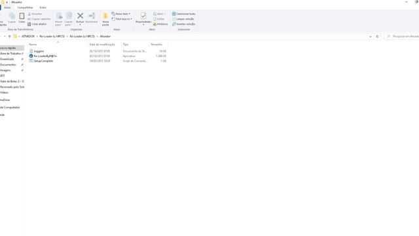Image resolution: width=419 pixels, height=236 pixels.
Task: Sort files by the Nome column
Action: point(33,45)
